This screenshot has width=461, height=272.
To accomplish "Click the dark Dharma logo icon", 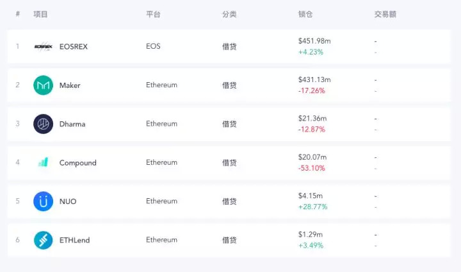I will click(43, 124).
